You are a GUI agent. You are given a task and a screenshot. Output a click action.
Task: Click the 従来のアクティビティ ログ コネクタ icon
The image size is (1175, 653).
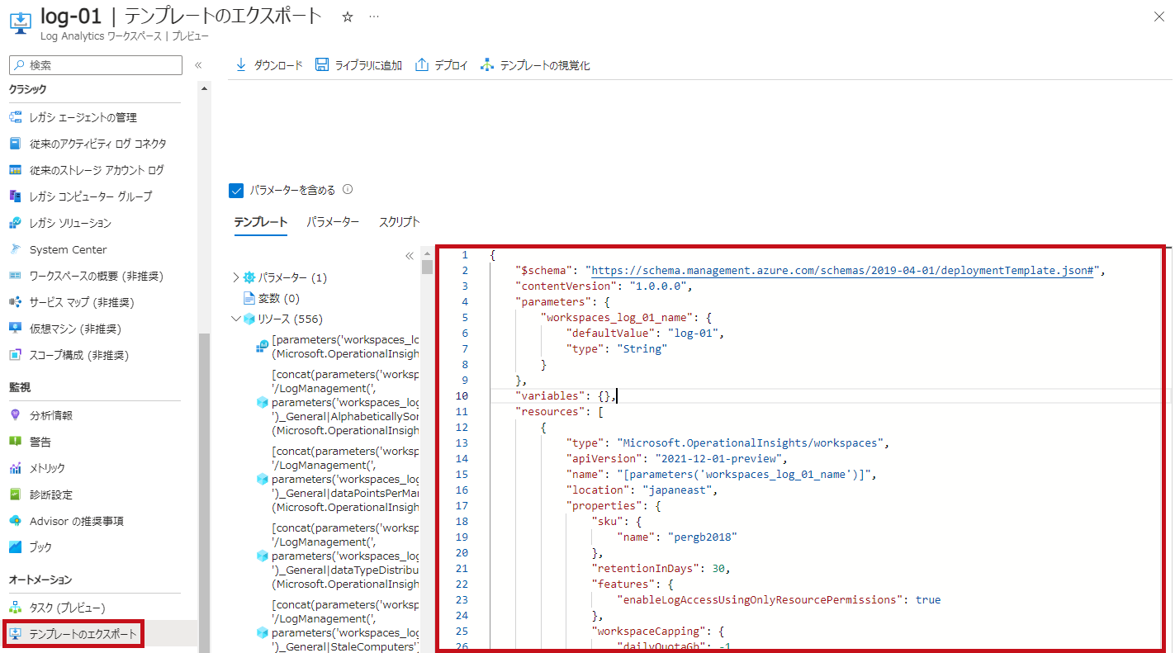coord(15,144)
